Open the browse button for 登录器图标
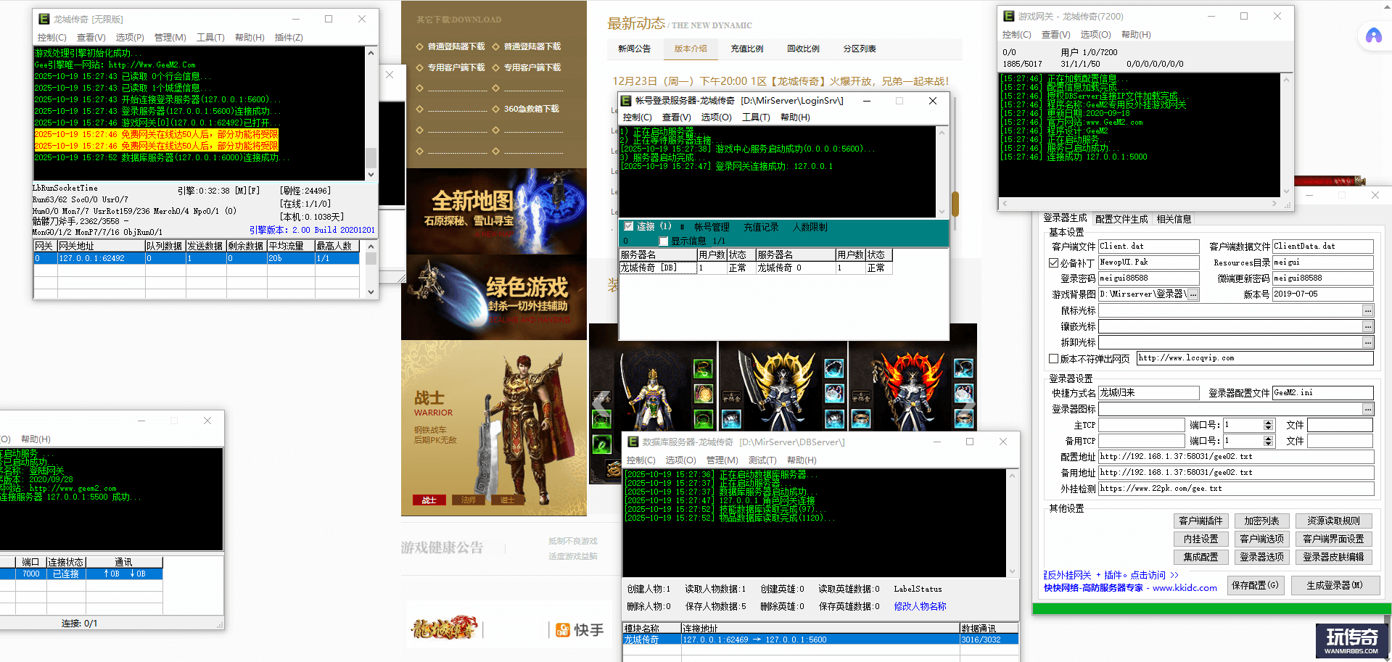The height and width of the screenshot is (662, 1392). coord(1368,409)
